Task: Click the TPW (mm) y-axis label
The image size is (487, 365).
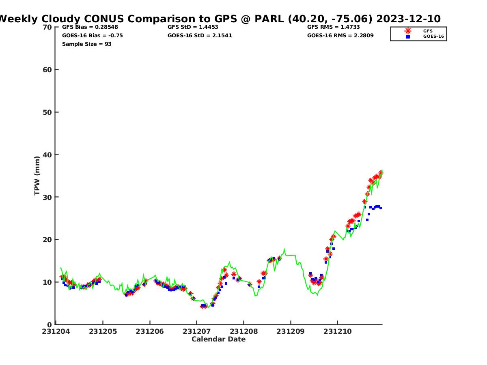Action: 37,176
